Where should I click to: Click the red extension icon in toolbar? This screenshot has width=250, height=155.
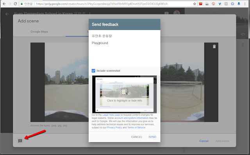pos(200,4)
